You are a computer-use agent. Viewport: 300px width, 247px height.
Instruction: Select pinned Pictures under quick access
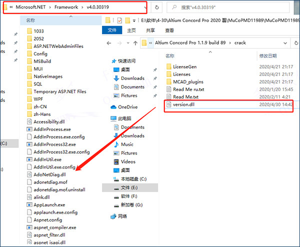click(x=125, y=95)
